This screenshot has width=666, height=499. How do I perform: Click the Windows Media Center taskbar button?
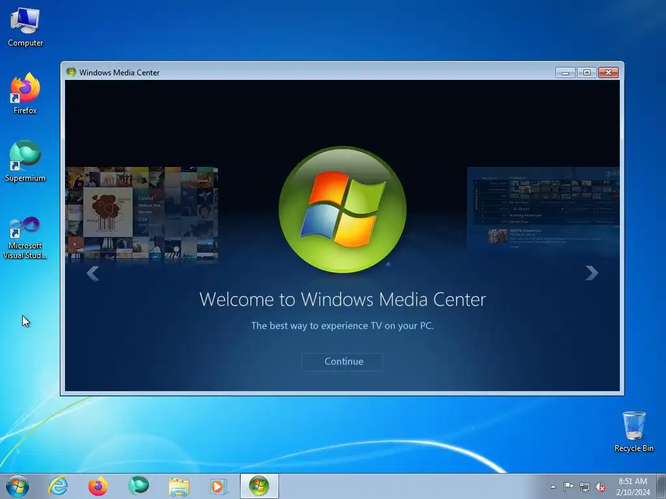tap(259, 486)
